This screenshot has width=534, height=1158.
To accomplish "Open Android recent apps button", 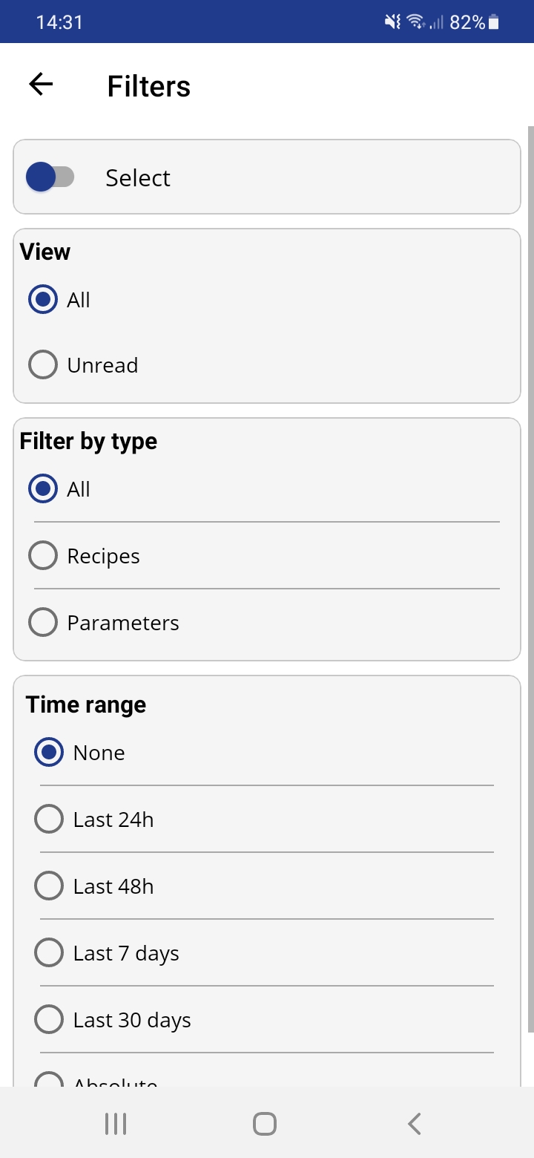I will (116, 1124).
